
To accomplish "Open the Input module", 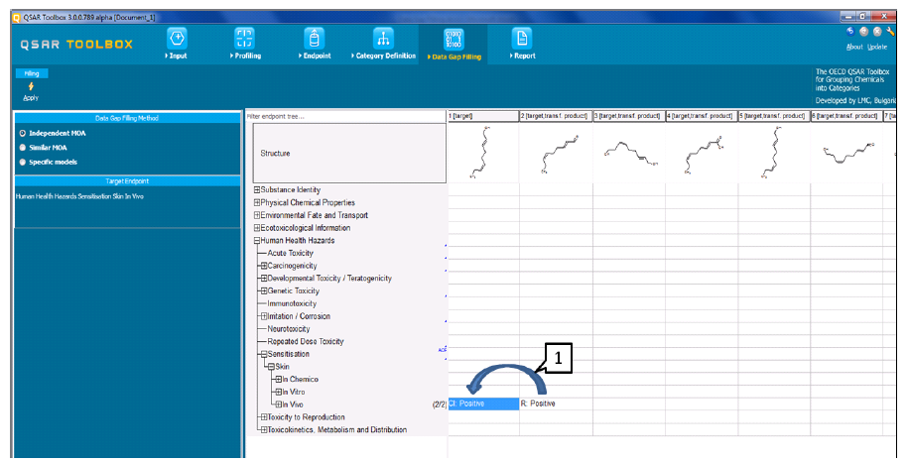I will [177, 44].
